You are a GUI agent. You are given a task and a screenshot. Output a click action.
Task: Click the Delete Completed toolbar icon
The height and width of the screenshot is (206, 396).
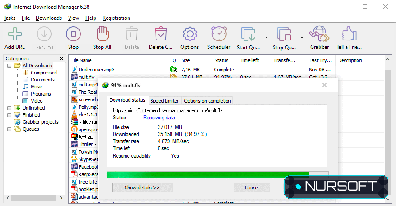160,33
